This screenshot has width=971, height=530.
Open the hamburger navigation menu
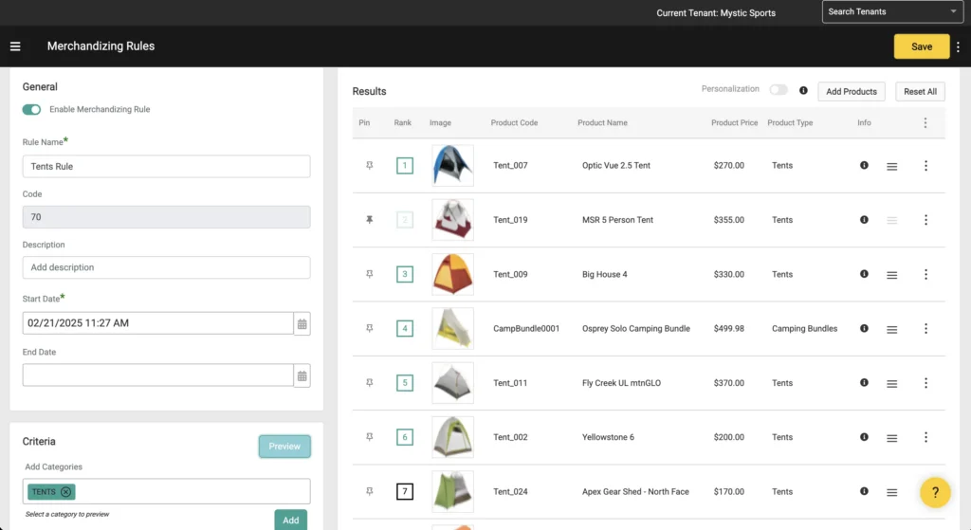[15, 46]
